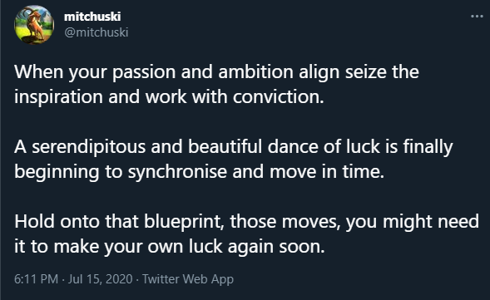Open the tweet's three-dot More menu
The height and width of the screenshot is (300, 490).
tap(477, 17)
